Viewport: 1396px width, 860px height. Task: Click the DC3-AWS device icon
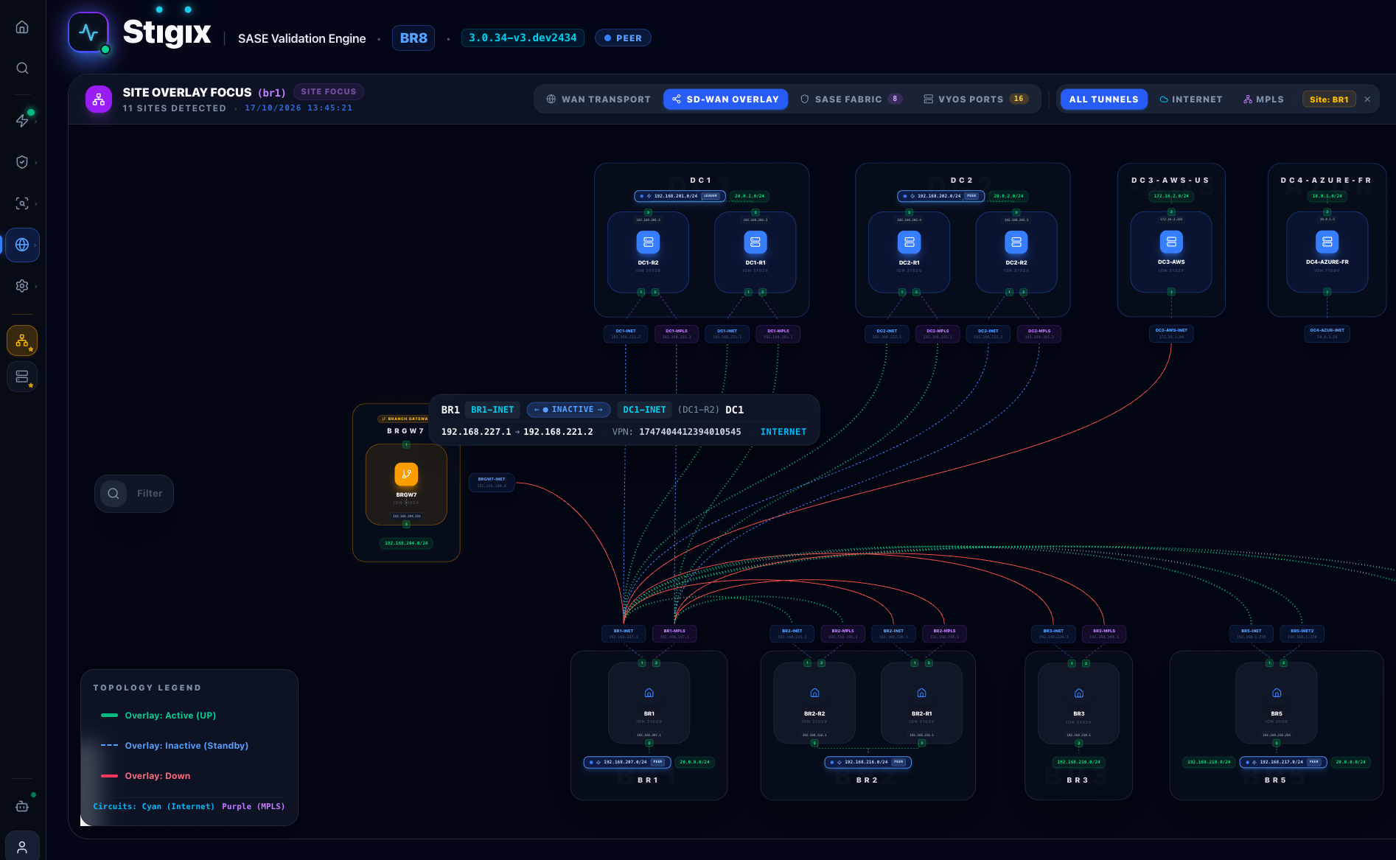coord(1171,242)
